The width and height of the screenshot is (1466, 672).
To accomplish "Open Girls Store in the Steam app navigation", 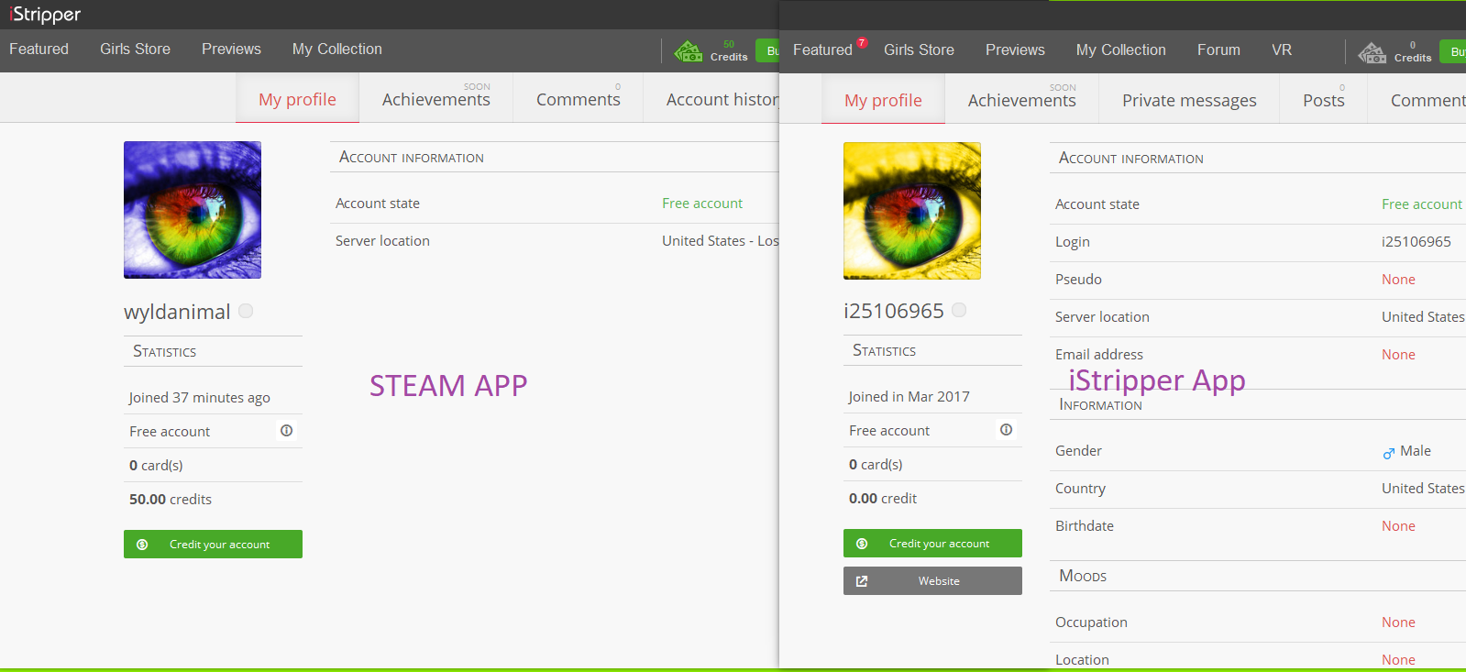I will point(135,50).
